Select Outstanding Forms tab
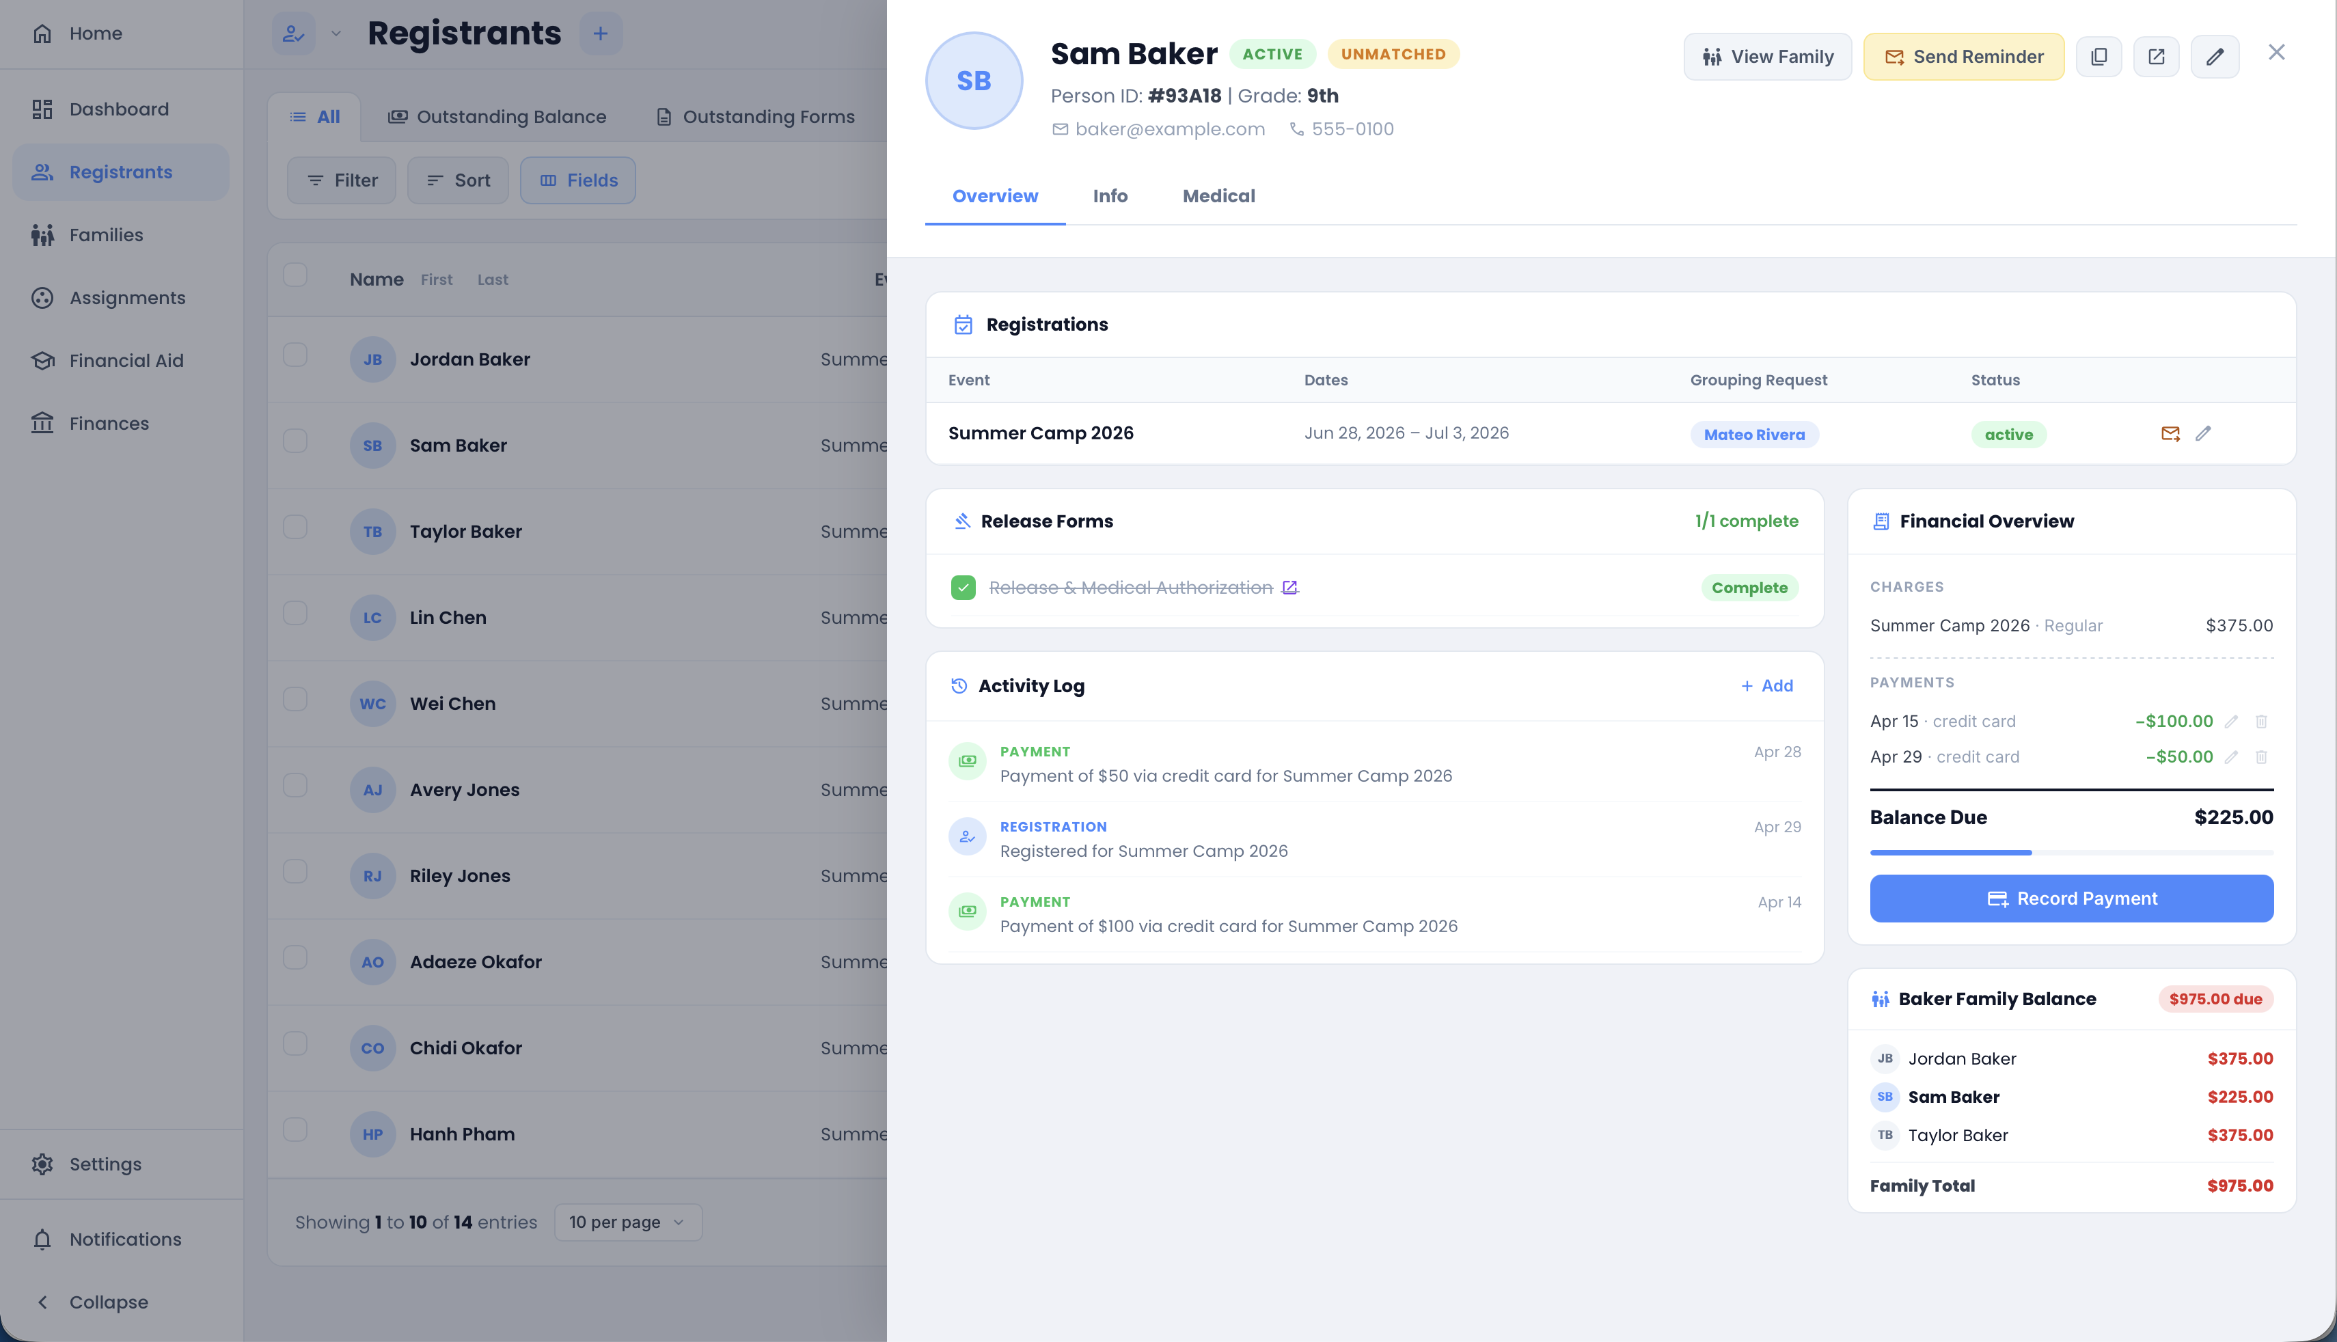 click(756, 117)
